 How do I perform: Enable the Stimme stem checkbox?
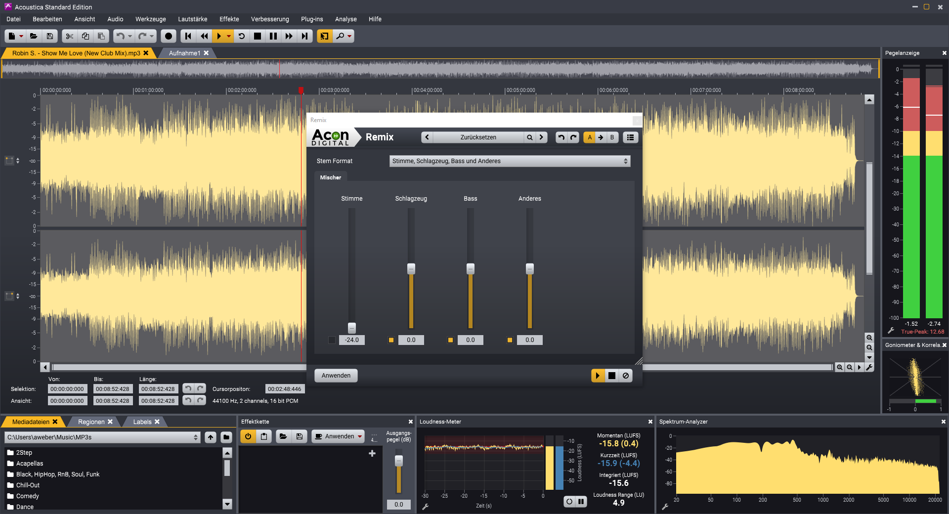click(x=332, y=340)
